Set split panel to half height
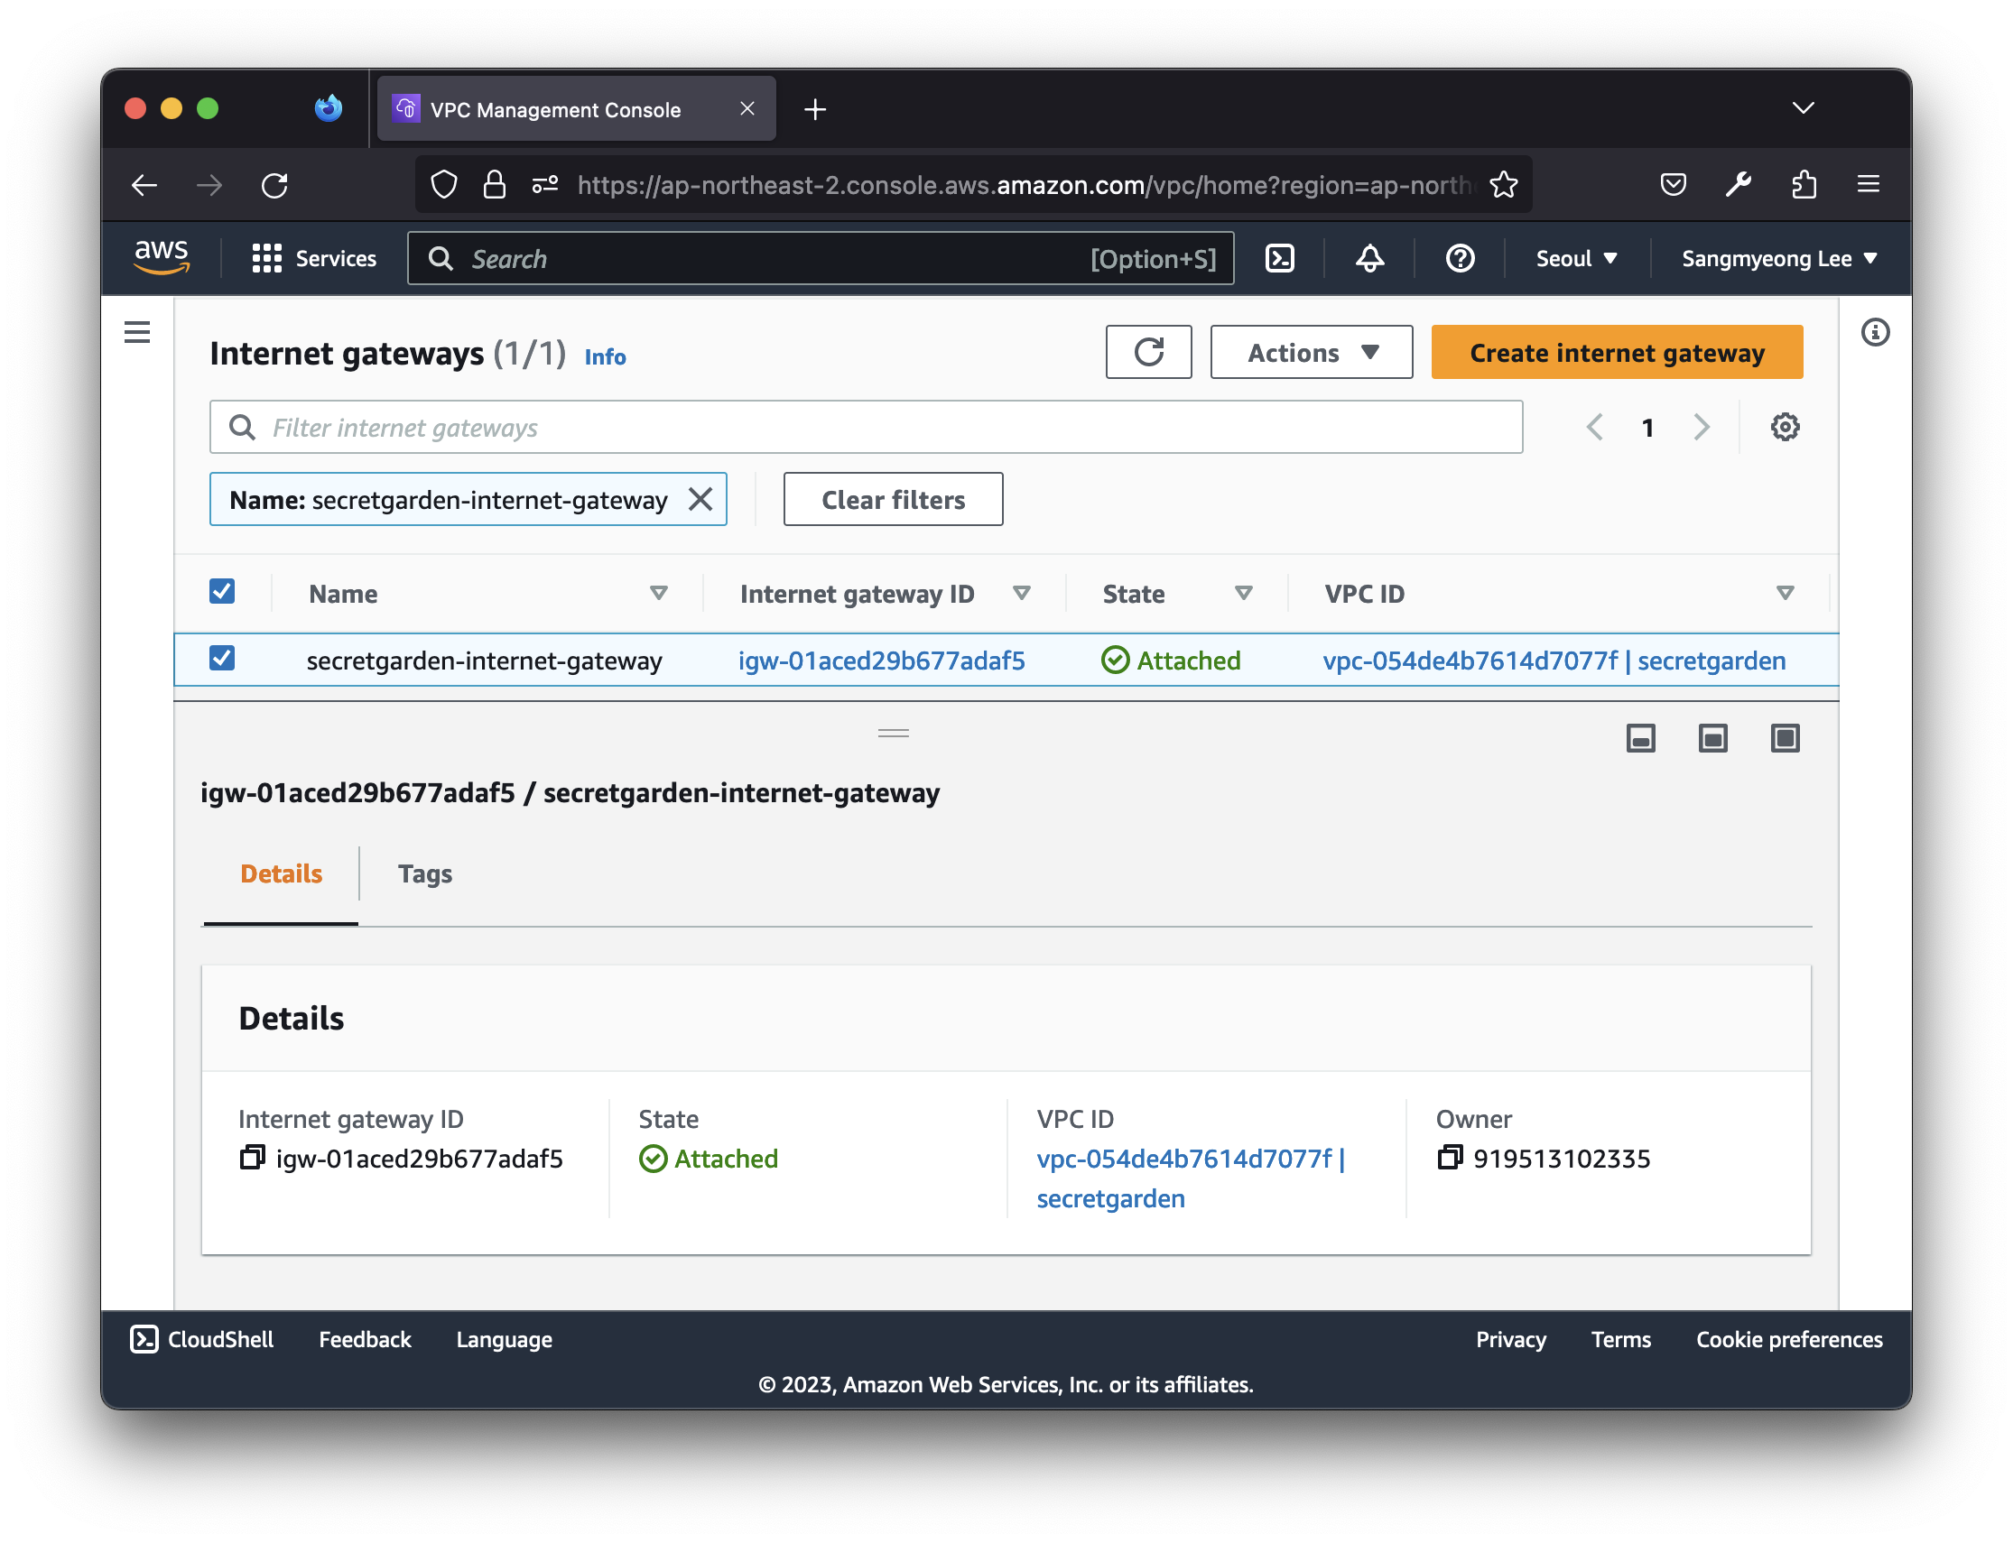 point(1712,738)
